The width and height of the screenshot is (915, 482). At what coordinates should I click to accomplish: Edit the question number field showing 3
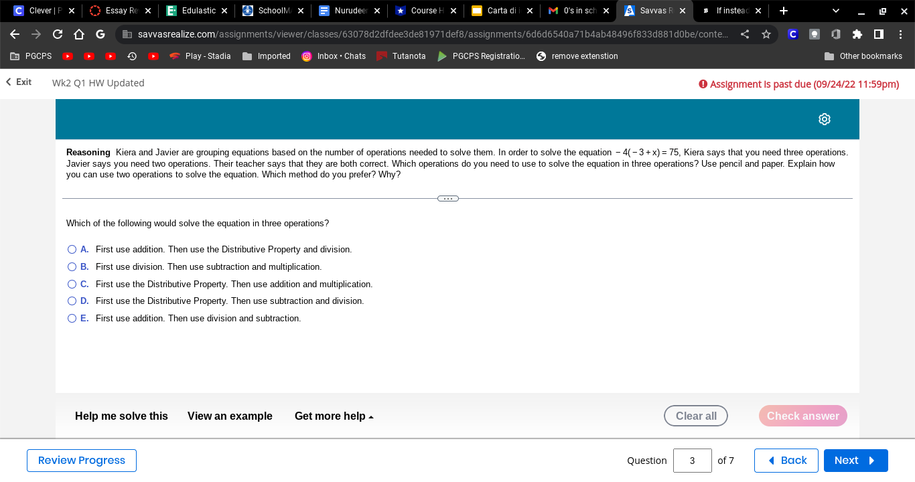pyautogui.click(x=692, y=460)
